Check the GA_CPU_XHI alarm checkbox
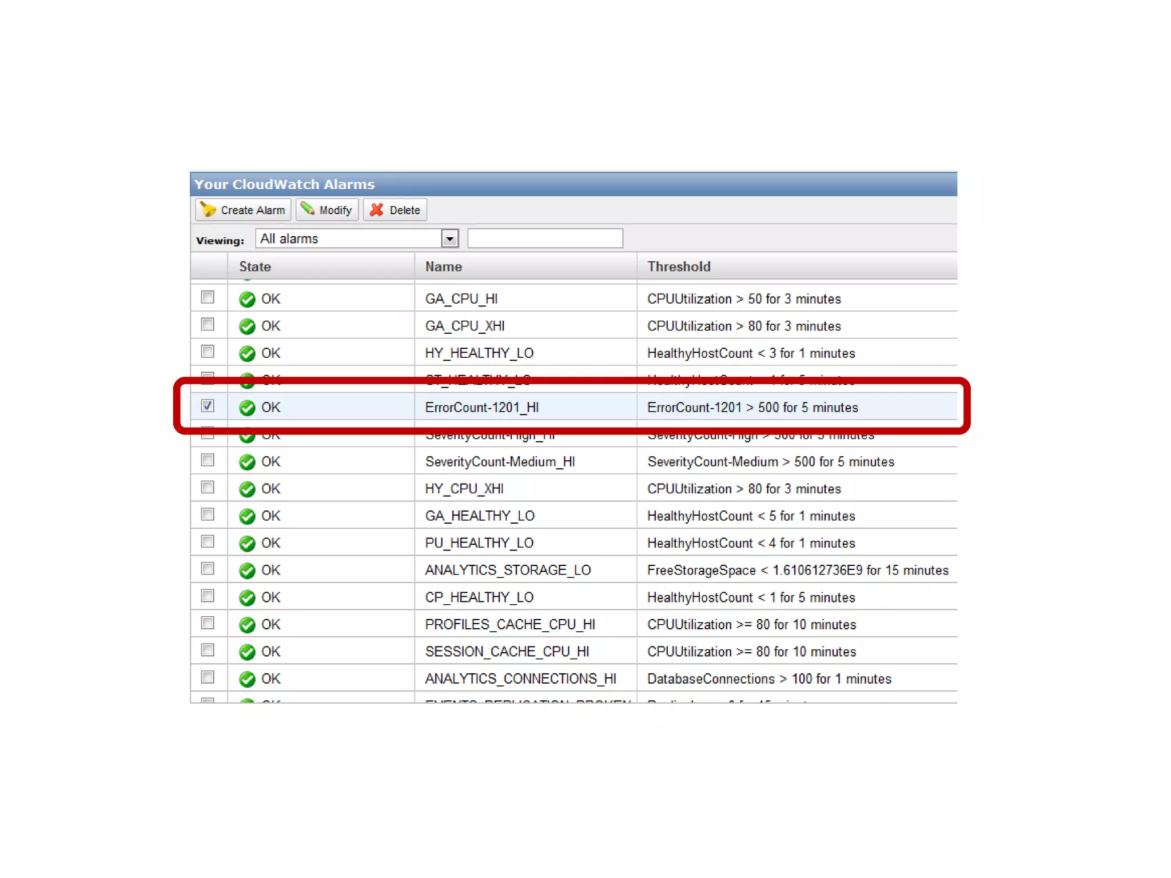Image resolution: width=1171 pixels, height=878 pixels. pyautogui.click(x=208, y=325)
